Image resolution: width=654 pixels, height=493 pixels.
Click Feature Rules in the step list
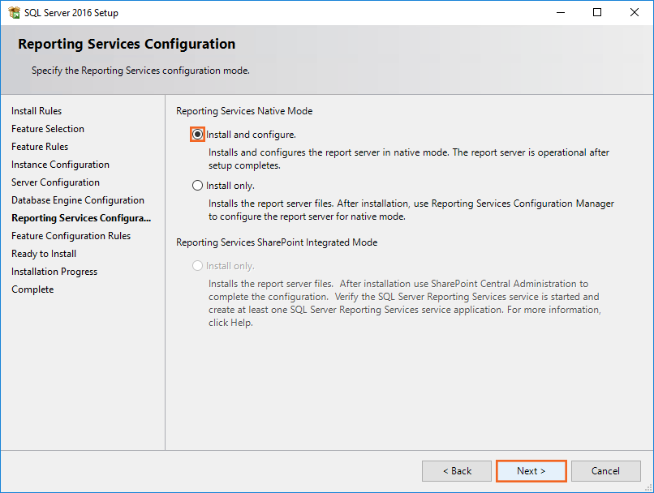tap(40, 147)
